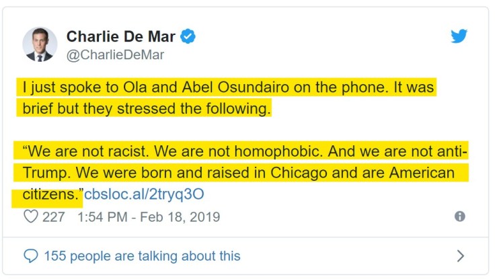
Task: Click the Twitter bird logo
Action: pyautogui.click(x=459, y=36)
